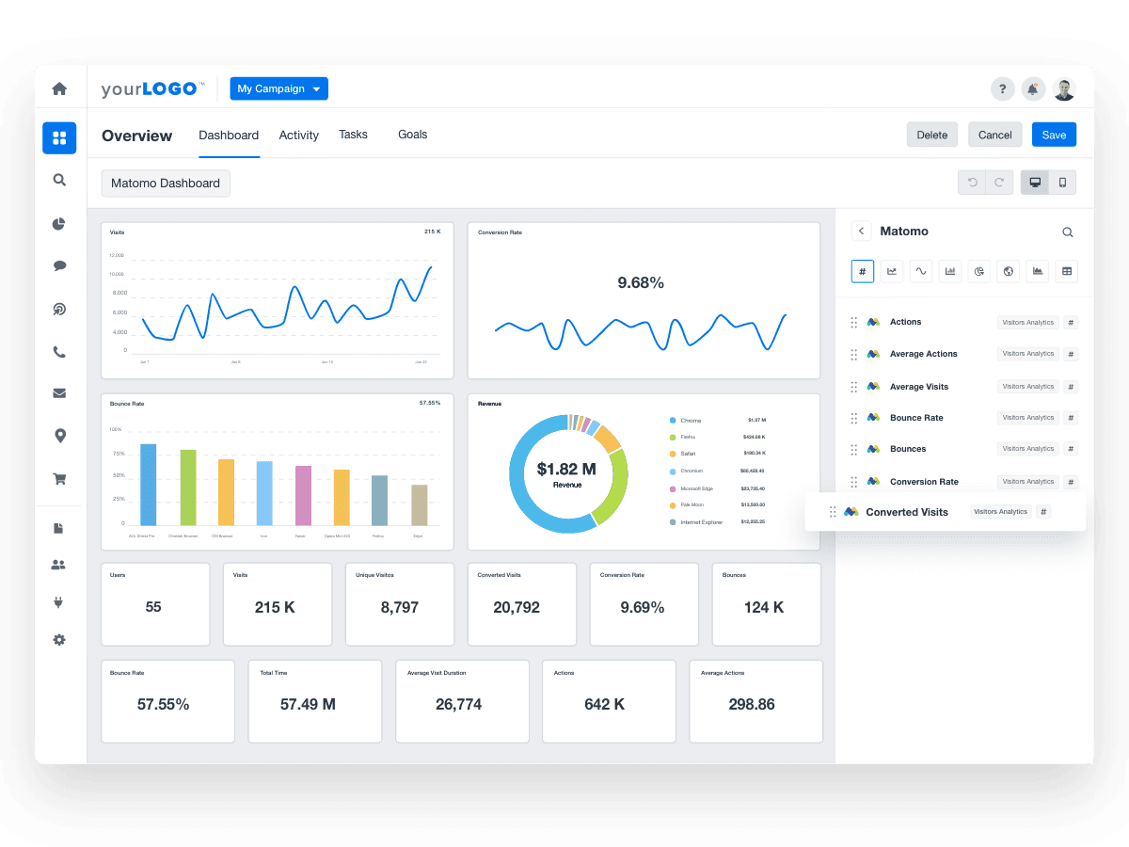Select the pie chart widget type icon

click(979, 271)
